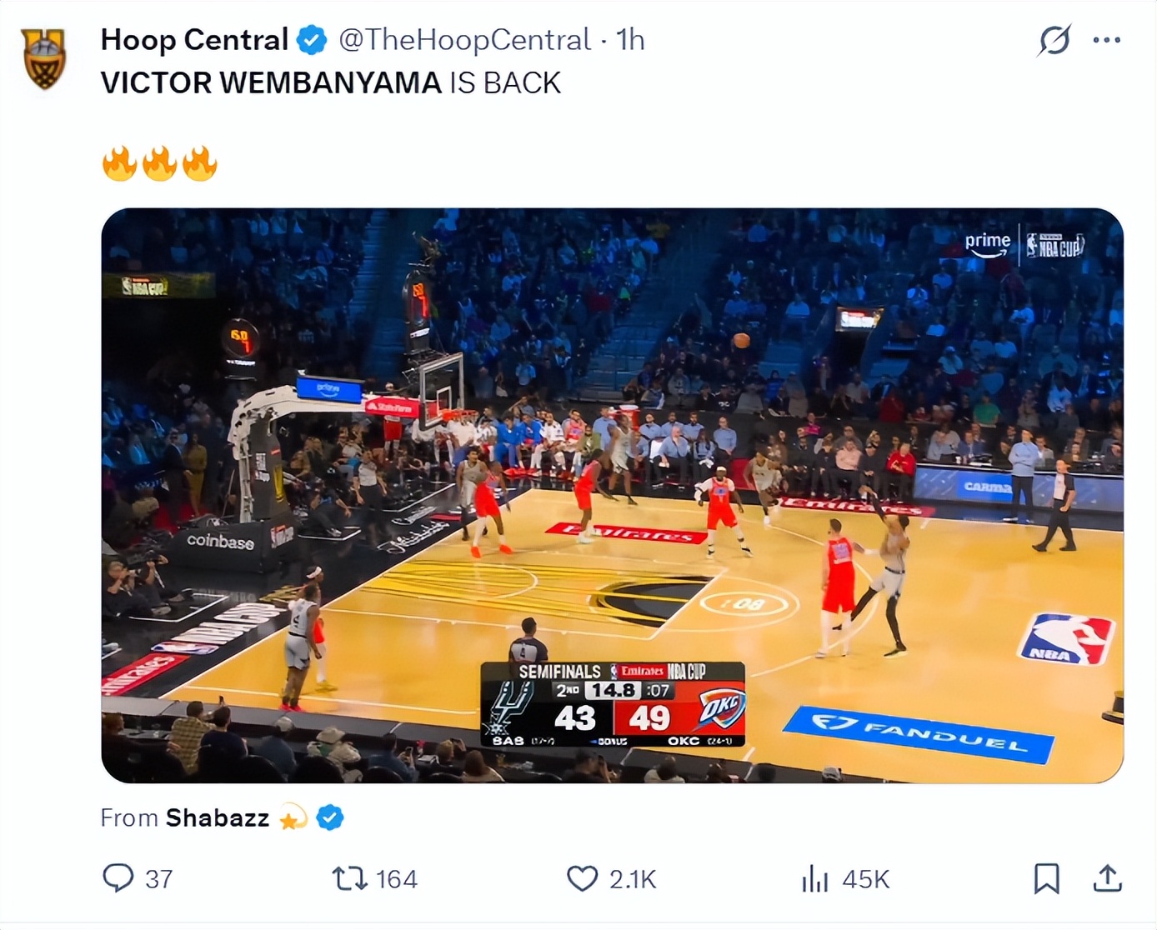Click the 2.1K likes count

(x=633, y=879)
